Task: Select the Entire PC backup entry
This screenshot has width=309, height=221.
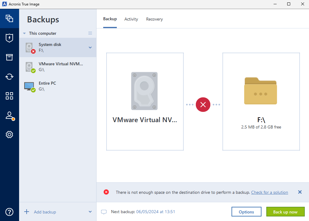Action: (x=58, y=86)
